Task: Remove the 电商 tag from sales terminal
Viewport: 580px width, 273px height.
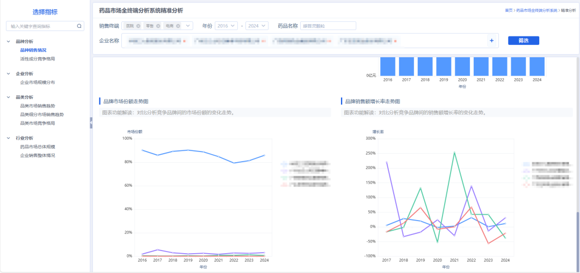Action: click(x=178, y=26)
